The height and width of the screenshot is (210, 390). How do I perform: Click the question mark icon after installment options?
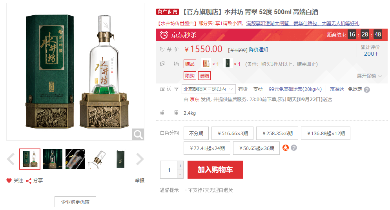294,148
